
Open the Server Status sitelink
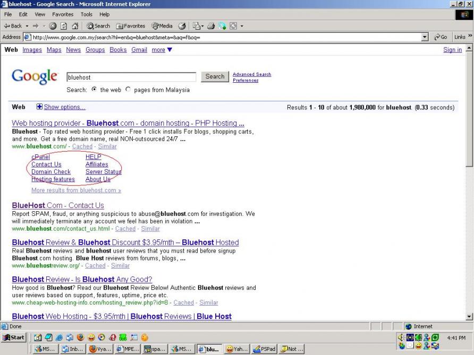(x=104, y=172)
